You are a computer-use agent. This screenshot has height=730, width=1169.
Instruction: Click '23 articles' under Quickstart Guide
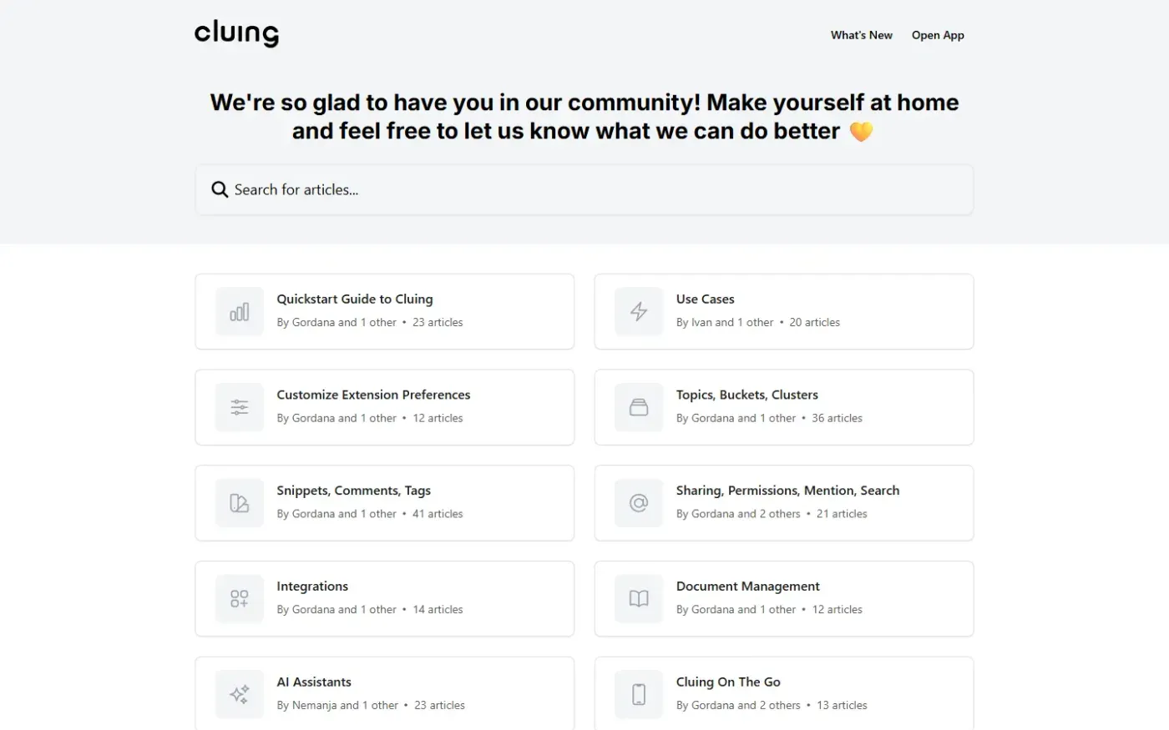[438, 322]
